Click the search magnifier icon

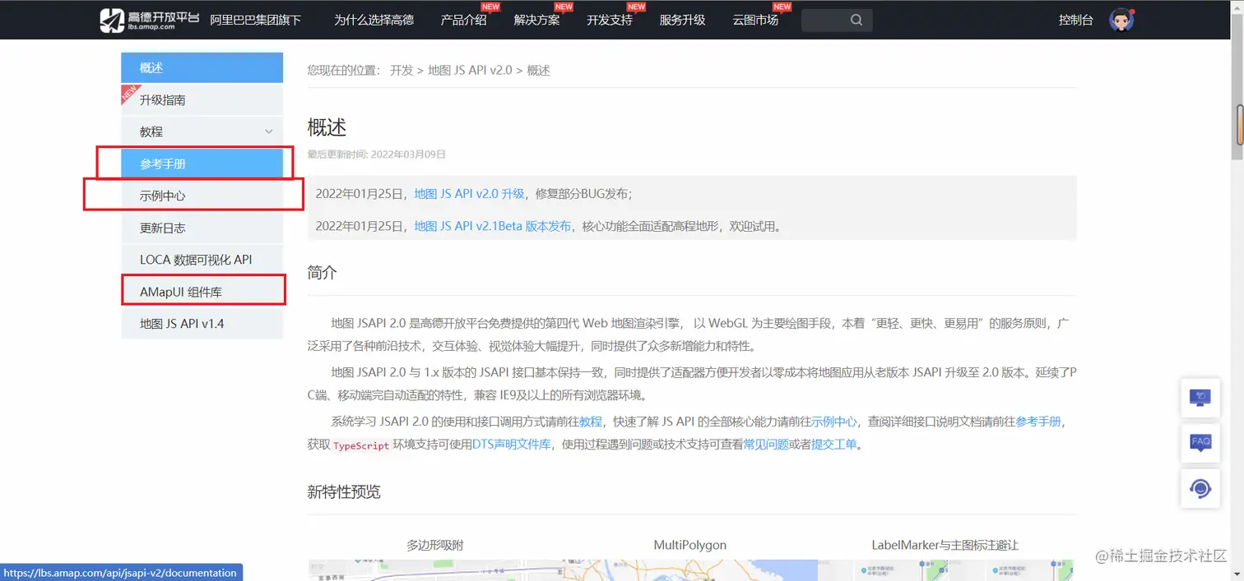(x=856, y=20)
